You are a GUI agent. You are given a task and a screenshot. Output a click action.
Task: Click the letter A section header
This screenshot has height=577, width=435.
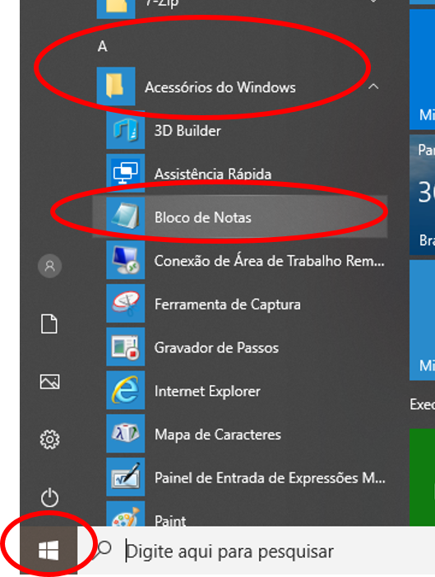coord(103,47)
